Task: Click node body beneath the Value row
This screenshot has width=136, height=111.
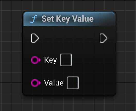Action: click(x=69, y=92)
